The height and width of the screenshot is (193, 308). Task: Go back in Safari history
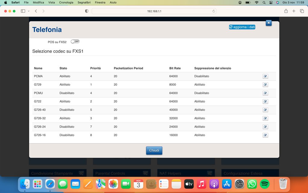36,11
